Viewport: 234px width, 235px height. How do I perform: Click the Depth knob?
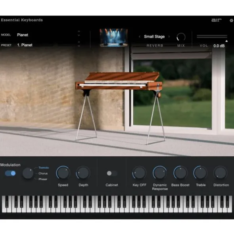point(83,173)
